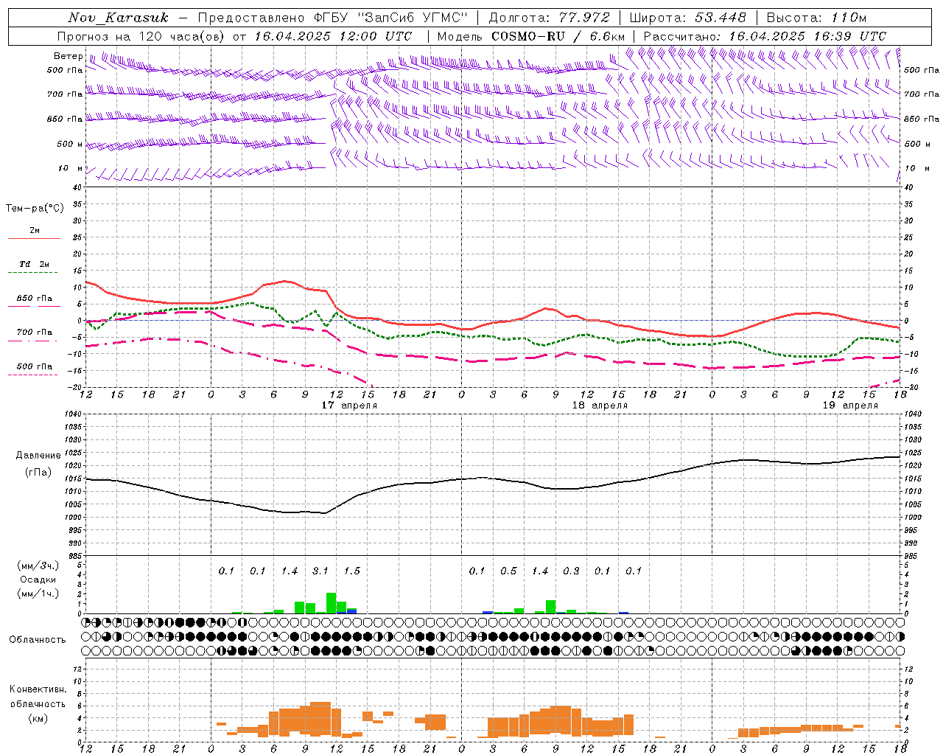The height and width of the screenshot is (755, 943).
Task: Click the 0.5 precipitation amount value
Action: (x=508, y=571)
